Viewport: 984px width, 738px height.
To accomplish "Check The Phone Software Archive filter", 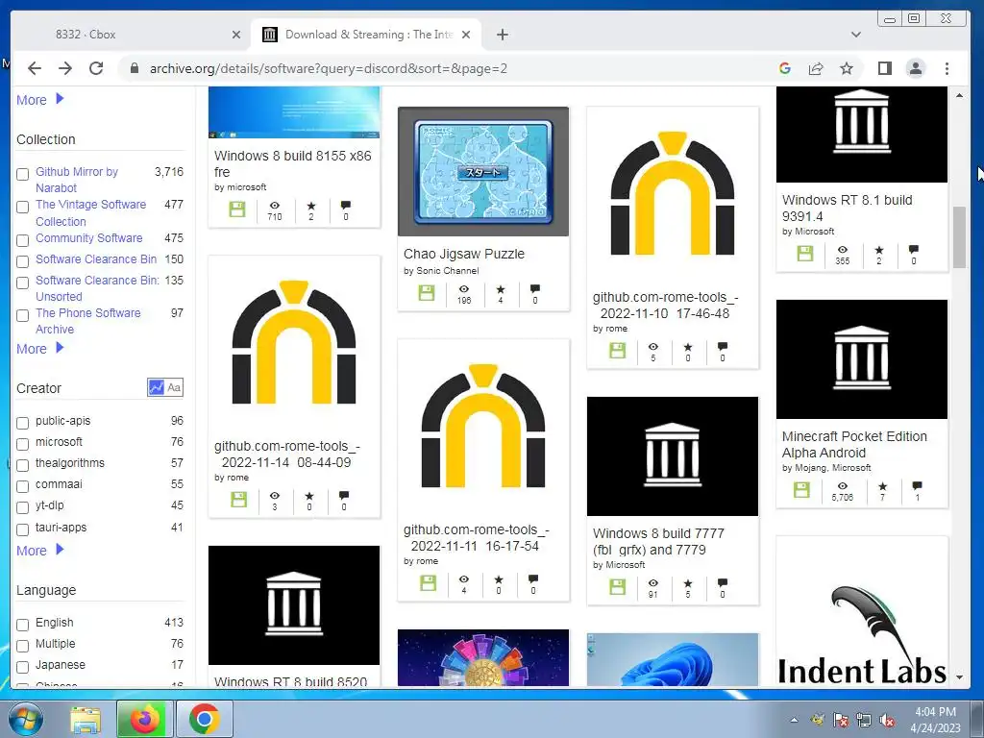I will coord(23,315).
